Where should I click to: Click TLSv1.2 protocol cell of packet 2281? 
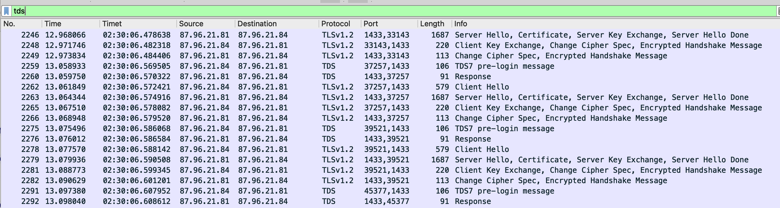pyautogui.click(x=338, y=170)
